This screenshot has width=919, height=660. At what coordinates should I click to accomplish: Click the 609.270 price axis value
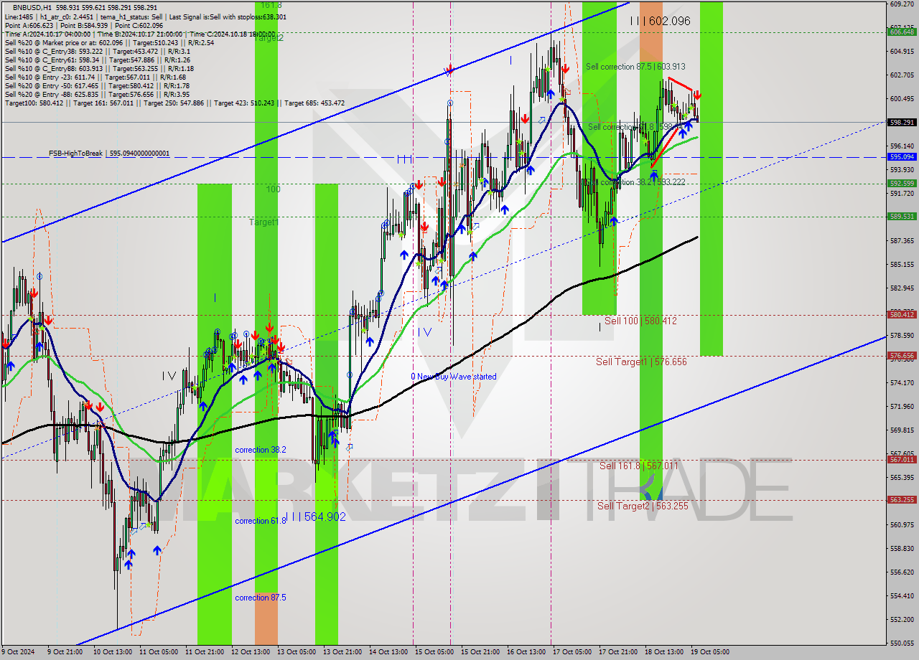pyautogui.click(x=902, y=4)
